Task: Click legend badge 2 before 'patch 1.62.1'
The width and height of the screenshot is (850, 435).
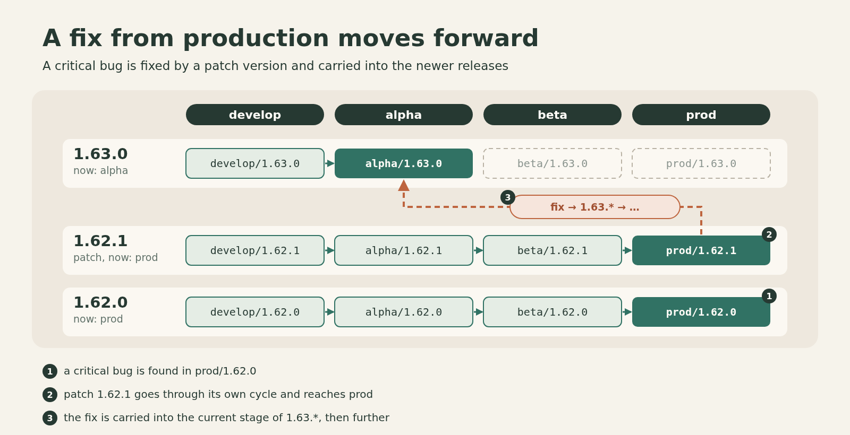Action: 50,395
